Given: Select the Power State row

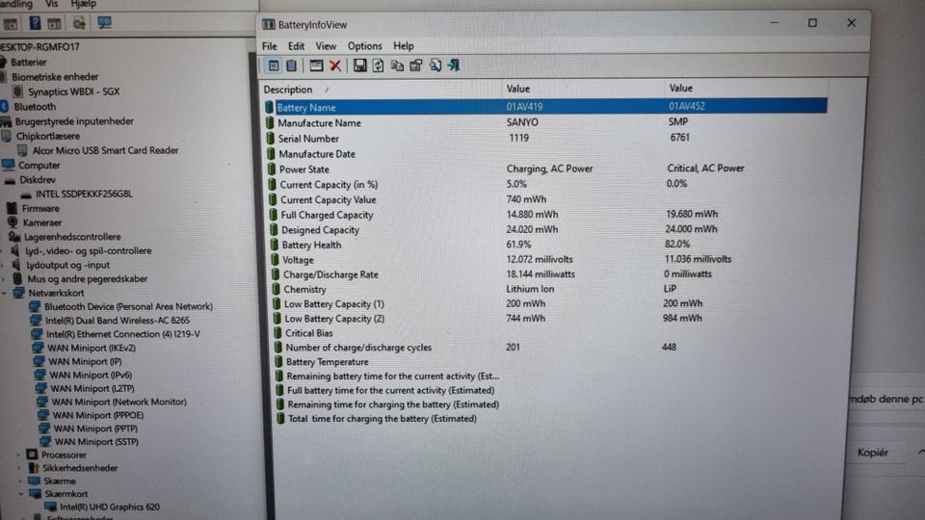Looking at the screenshot, I should [x=545, y=169].
